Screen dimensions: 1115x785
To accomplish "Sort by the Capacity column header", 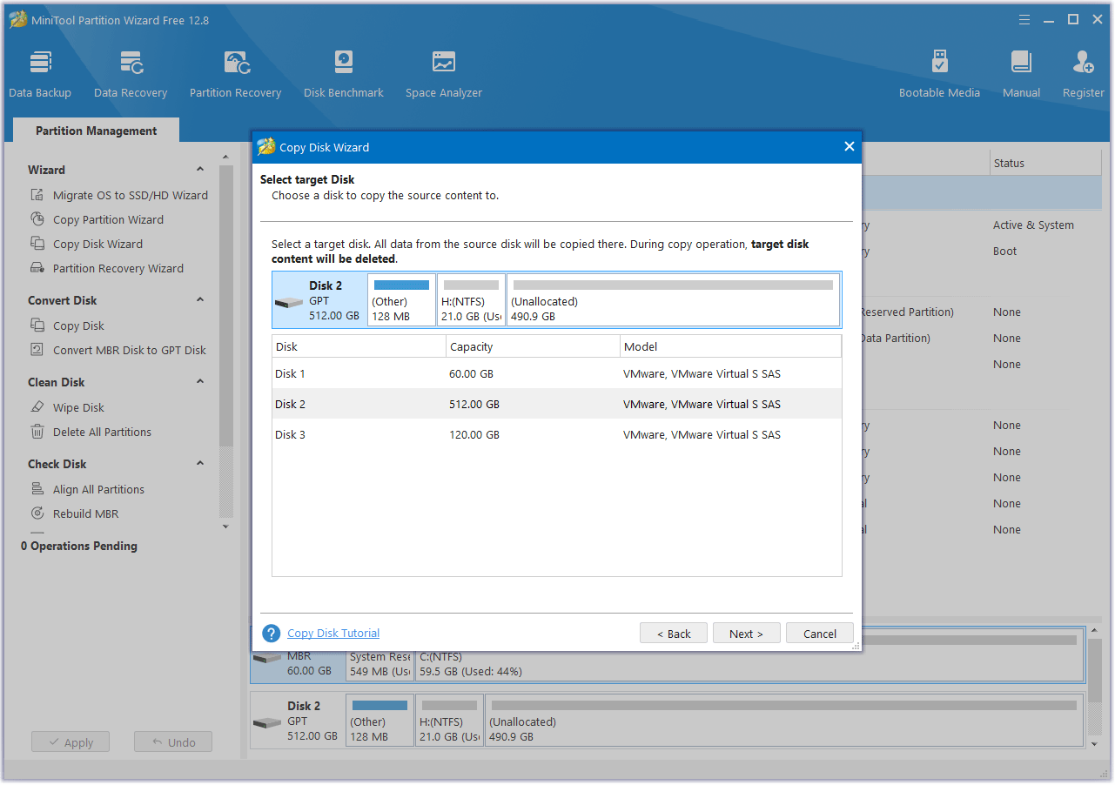I will coord(533,346).
